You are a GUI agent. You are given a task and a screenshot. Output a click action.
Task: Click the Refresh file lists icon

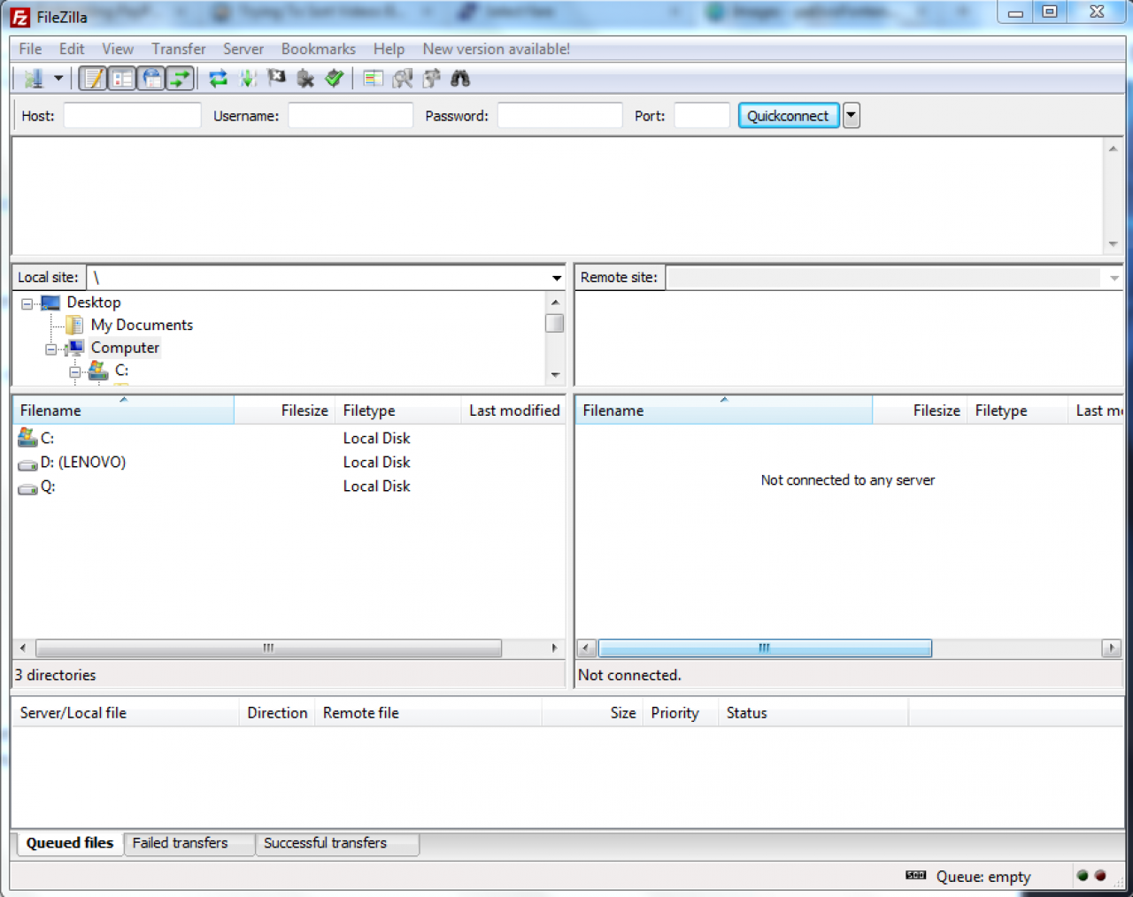tap(218, 79)
